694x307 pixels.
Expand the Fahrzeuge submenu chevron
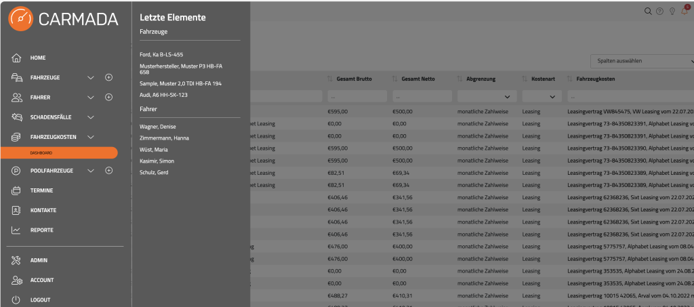(91, 77)
